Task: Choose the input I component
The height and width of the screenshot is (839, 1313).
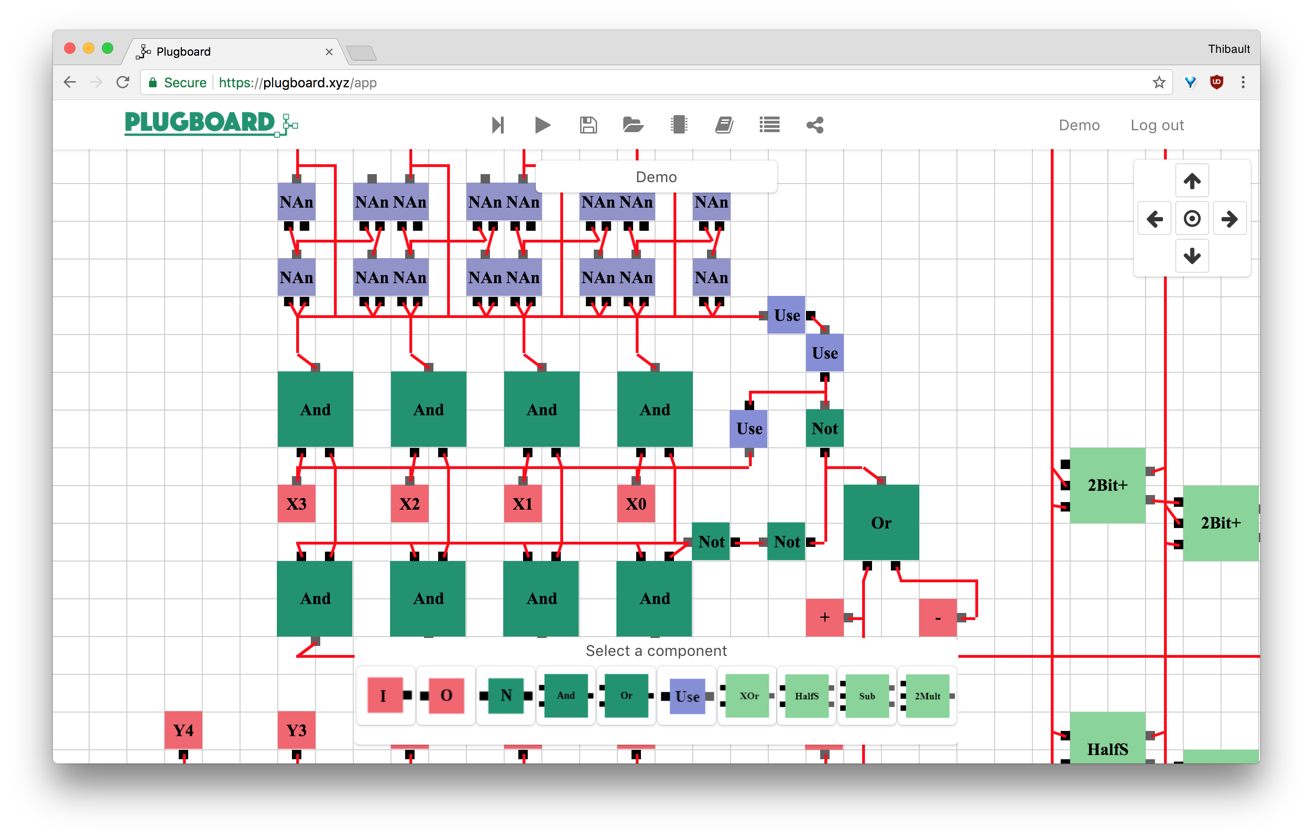Action: click(x=385, y=696)
